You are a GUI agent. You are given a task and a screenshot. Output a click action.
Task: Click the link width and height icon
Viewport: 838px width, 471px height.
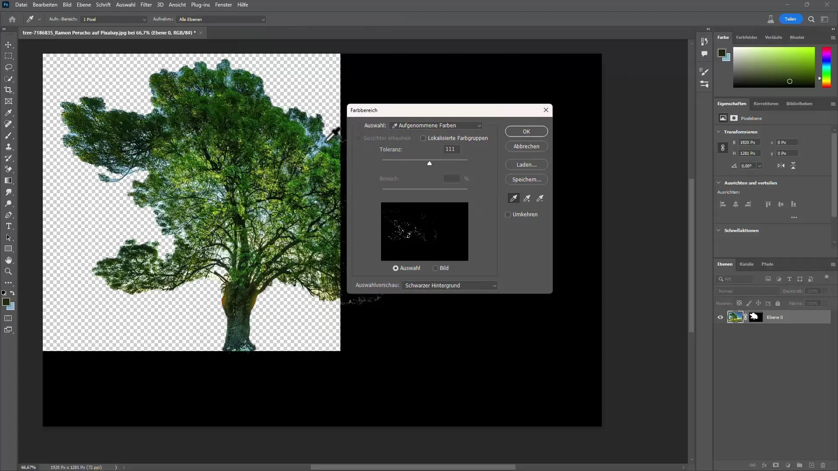pos(723,148)
